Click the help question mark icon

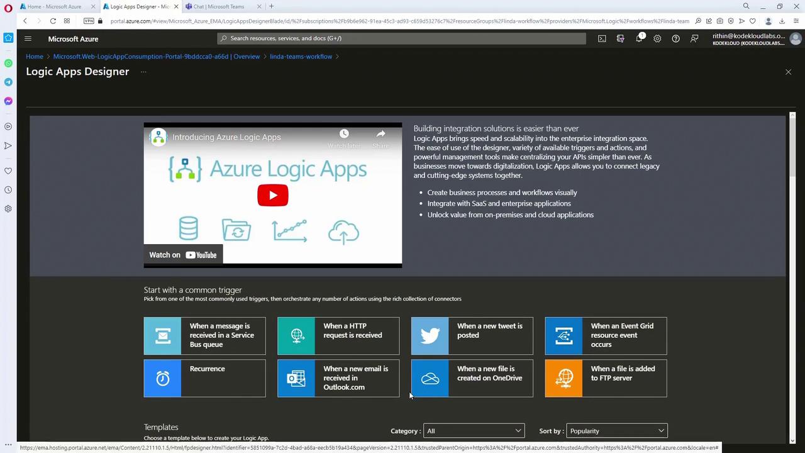coord(675,38)
